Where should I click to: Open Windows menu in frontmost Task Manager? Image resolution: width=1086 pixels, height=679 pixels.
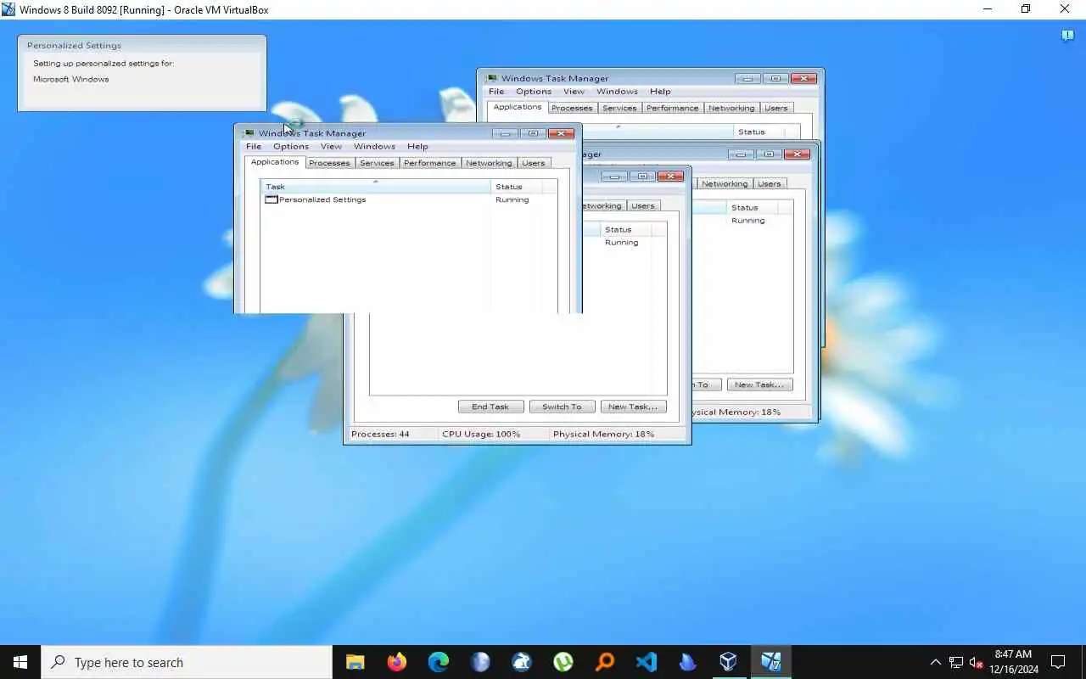374,146
